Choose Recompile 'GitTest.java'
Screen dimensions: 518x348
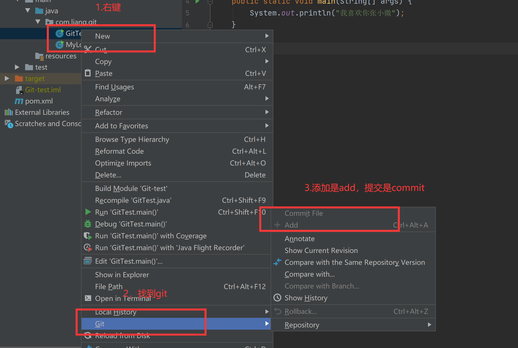pyautogui.click(x=177, y=200)
